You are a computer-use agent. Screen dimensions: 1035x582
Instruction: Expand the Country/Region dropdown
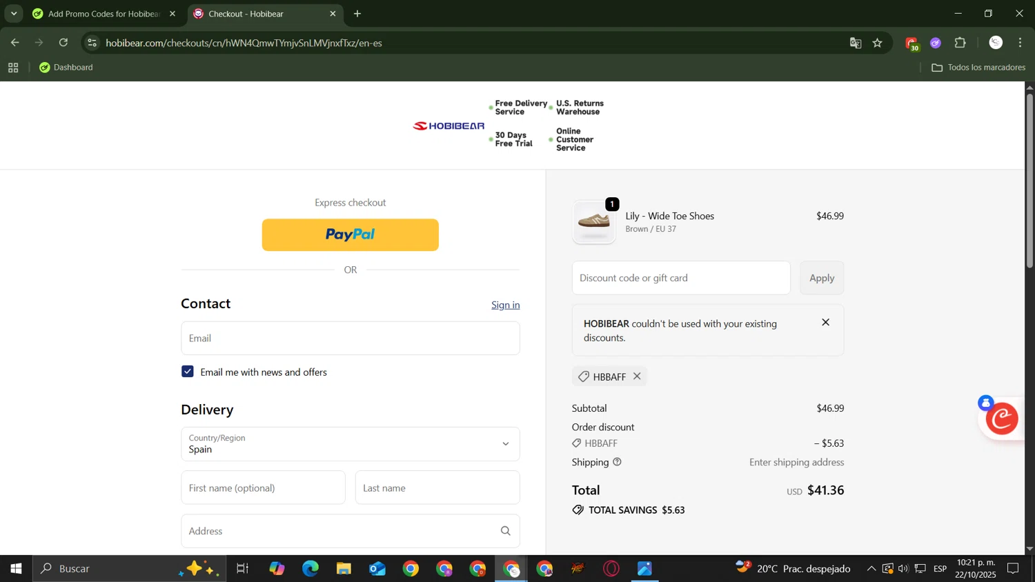point(350,444)
